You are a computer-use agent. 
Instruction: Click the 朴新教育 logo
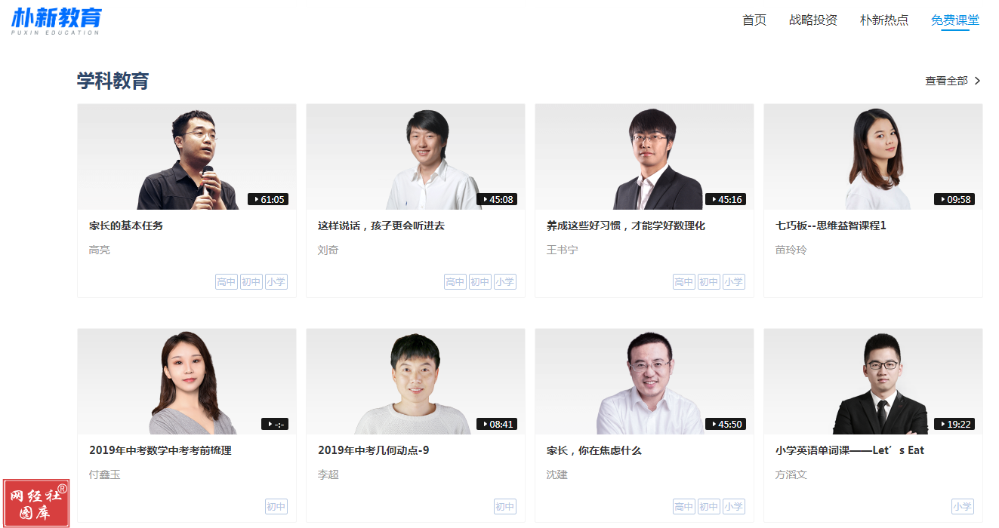[56, 21]
